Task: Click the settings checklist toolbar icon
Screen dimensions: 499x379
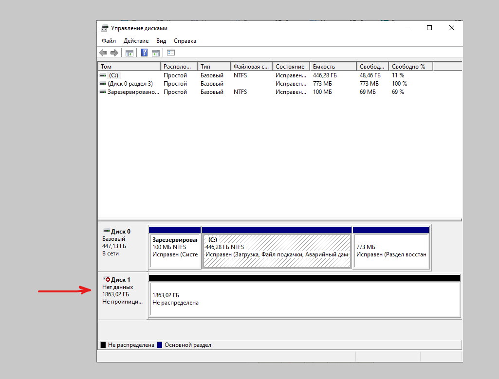Action: click(170, 53)
